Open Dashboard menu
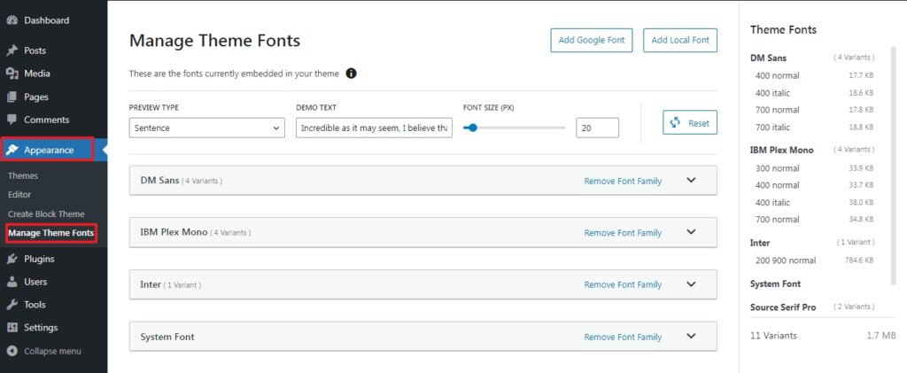This screenshot has width=907, height=373. (46, 20)
